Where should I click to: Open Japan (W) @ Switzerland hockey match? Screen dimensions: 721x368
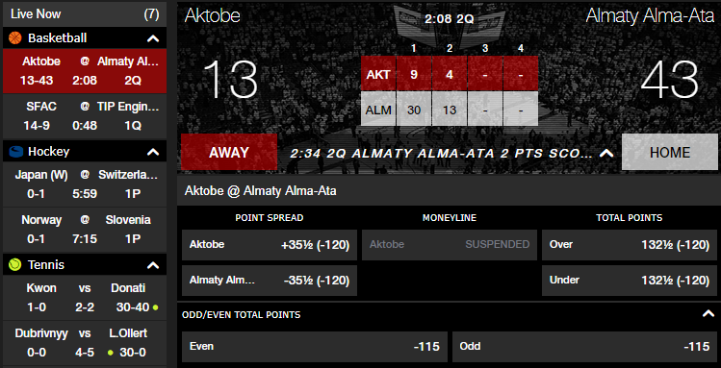(85, 184)
